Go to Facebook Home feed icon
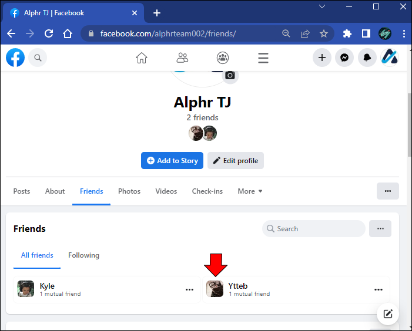The image size is (412, 331). click(142, 58)
